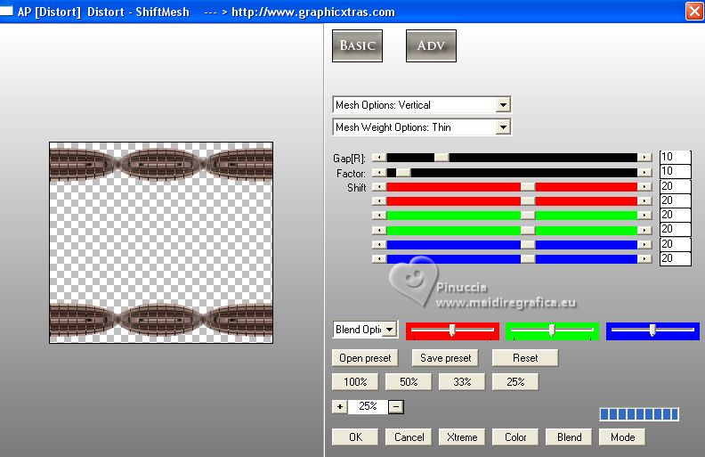This screenshot has width=705, height=457.
Task: Click right arrow of second red Shift slider
Action: click(644, 201)
